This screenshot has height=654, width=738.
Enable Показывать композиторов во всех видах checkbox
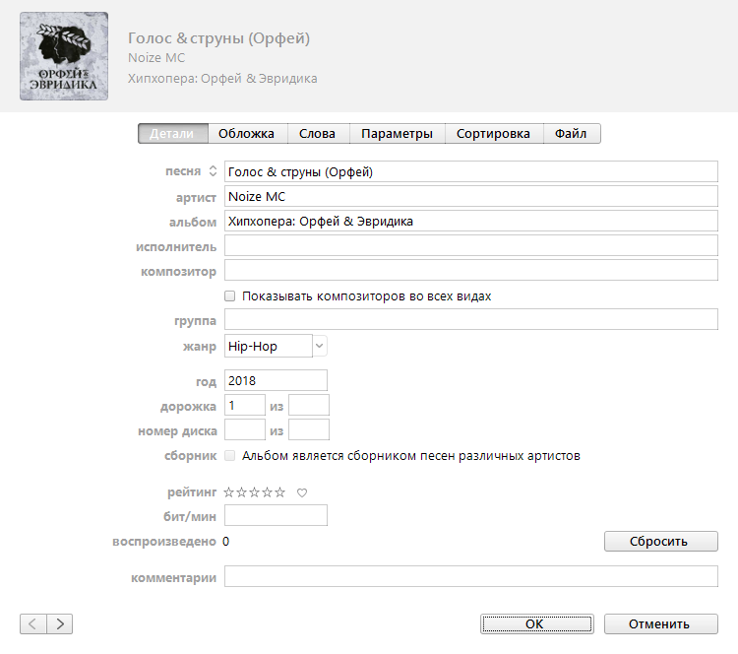pos(230,295)
